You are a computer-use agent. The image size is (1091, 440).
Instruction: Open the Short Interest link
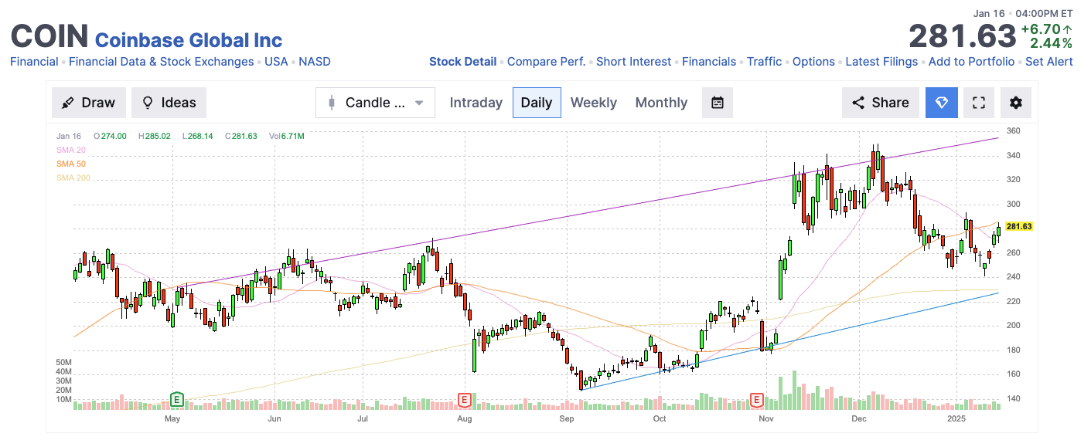click(x=634, y=62)
